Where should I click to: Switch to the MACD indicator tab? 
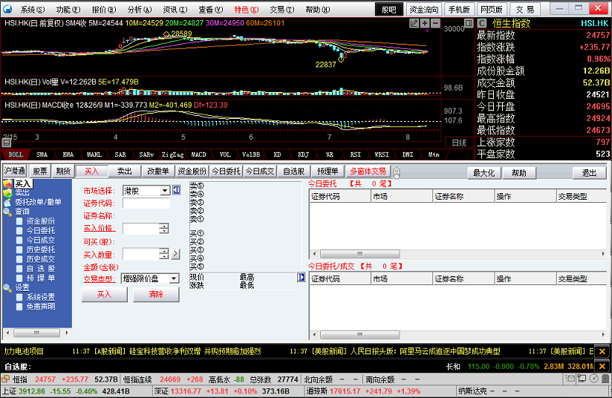coord(198,154)
